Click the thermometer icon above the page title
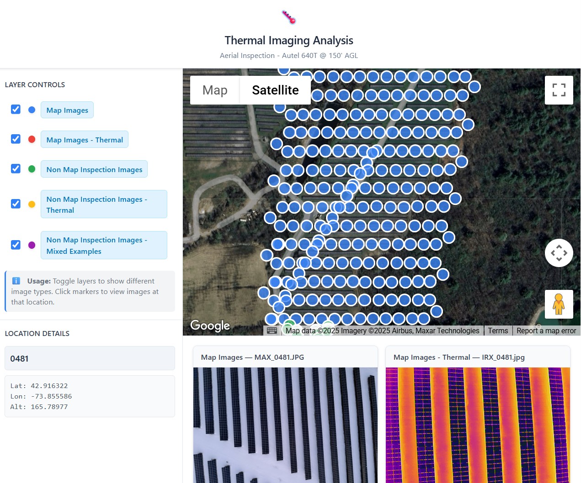Viewport: 581px width, 483px height. [288, 16]
